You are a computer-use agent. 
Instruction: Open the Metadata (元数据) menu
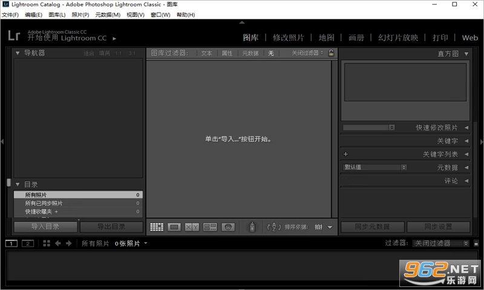tap(108, 14)
